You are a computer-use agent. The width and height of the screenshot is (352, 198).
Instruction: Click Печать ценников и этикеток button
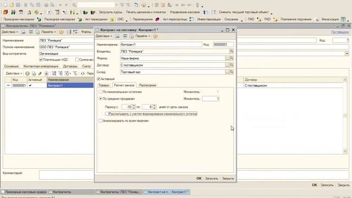tap(146, 12)
